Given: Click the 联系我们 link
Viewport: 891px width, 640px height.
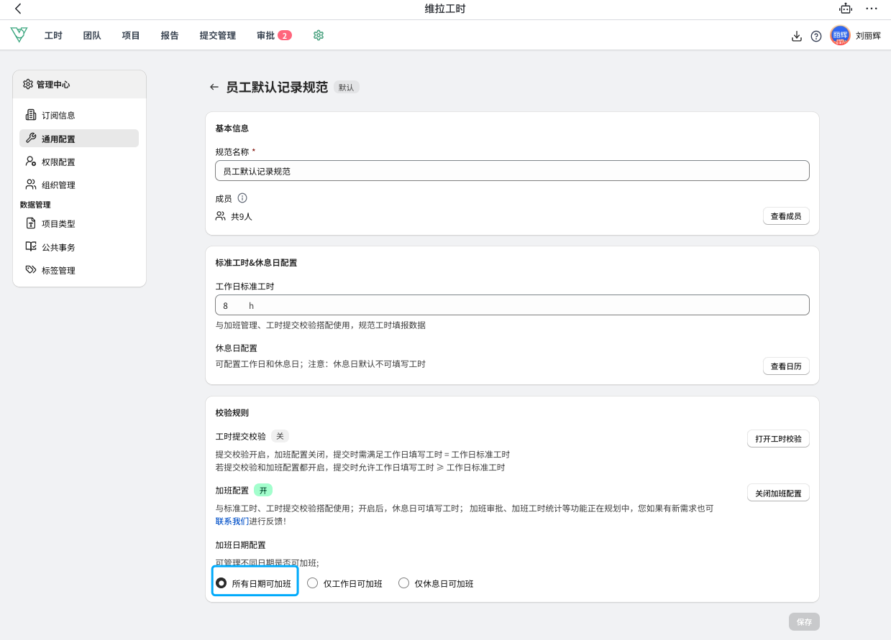Looking at the screenshot, I should pos(232,521).
